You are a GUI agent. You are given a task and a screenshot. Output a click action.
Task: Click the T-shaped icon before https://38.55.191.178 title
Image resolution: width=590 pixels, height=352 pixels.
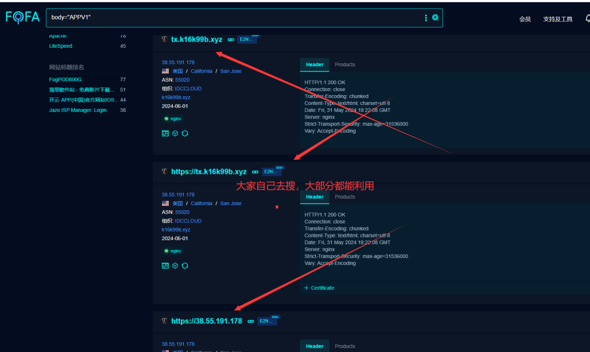164,321
